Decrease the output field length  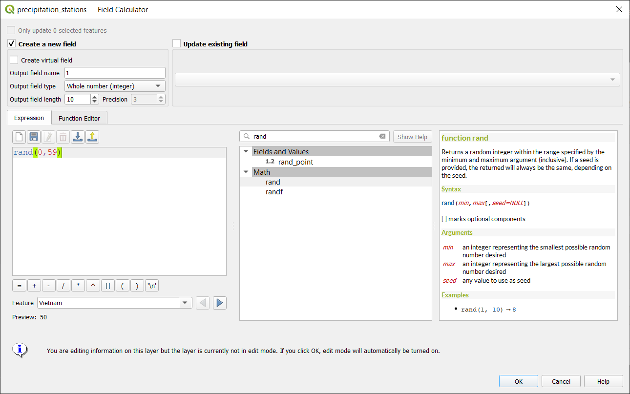point(94,102)
